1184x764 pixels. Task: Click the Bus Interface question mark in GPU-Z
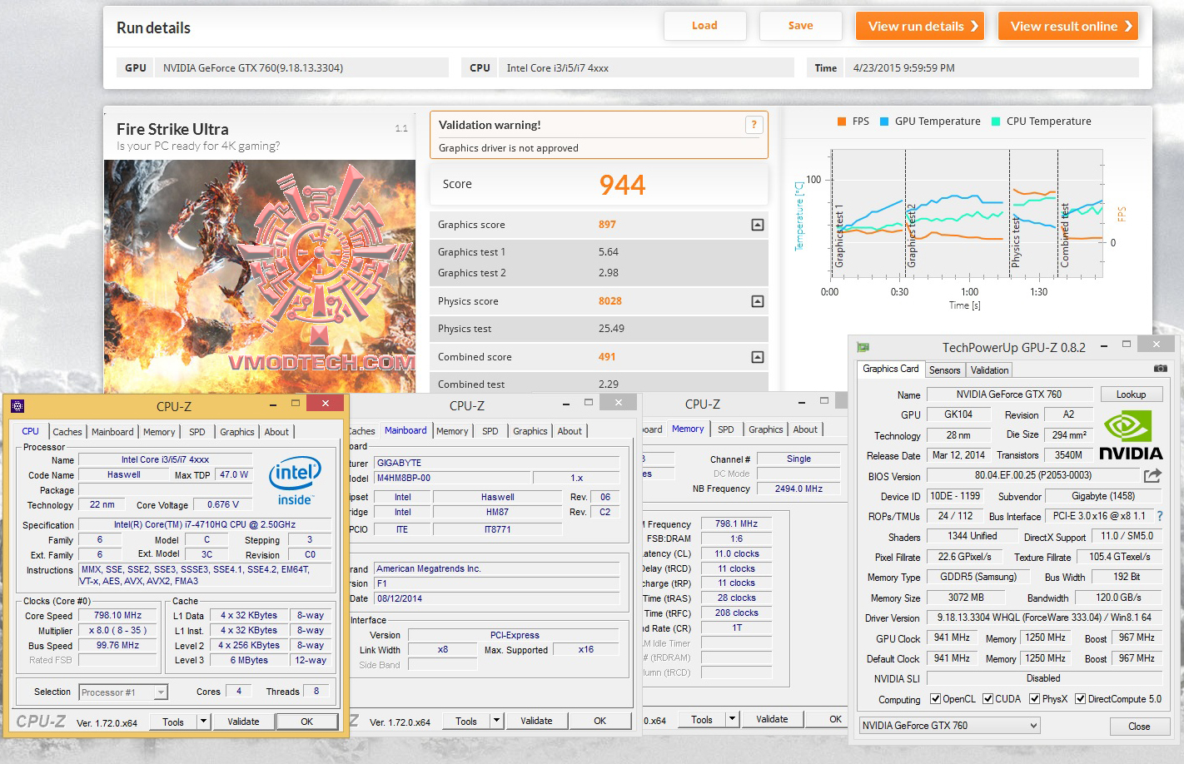pyautogui.click(x=1160, y=516)
